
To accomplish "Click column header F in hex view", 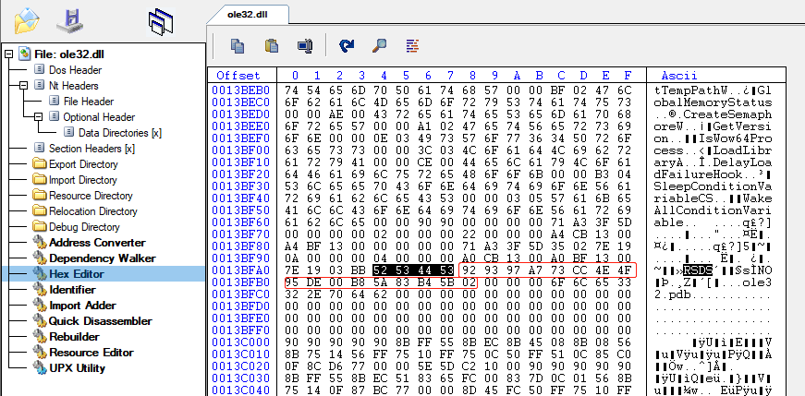I will pyautogui.click(x=628, y=76).
